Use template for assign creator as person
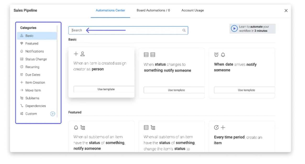 104,89
